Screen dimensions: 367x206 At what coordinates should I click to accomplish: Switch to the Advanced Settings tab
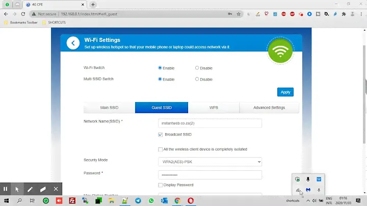(x=269, y=108)
